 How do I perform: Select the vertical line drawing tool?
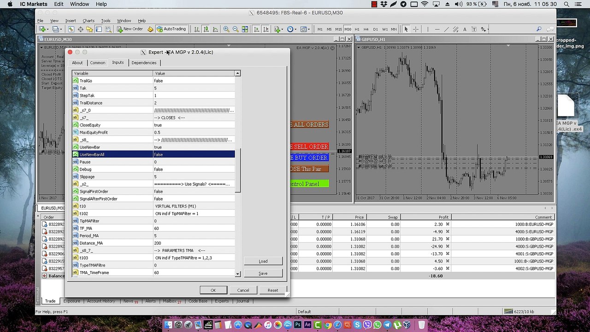427,29
